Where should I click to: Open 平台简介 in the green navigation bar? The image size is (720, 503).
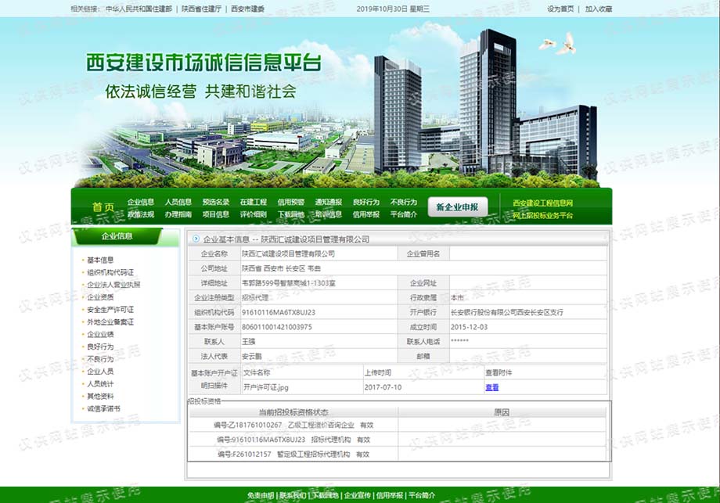click(404, 214)
